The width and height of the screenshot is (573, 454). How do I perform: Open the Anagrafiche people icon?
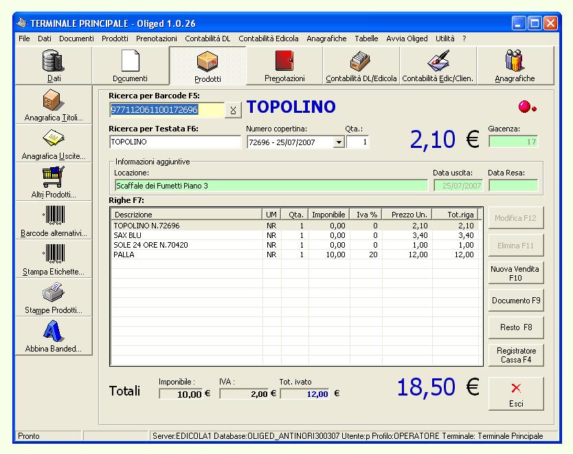(515, 66)
